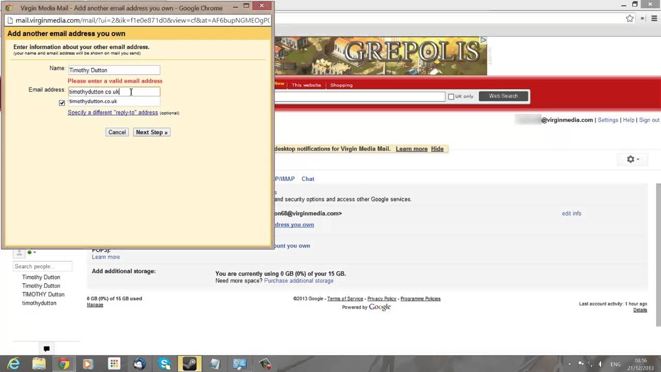
Task: Switch to the Chat settings tab
Action: click(x=308, y=179)
